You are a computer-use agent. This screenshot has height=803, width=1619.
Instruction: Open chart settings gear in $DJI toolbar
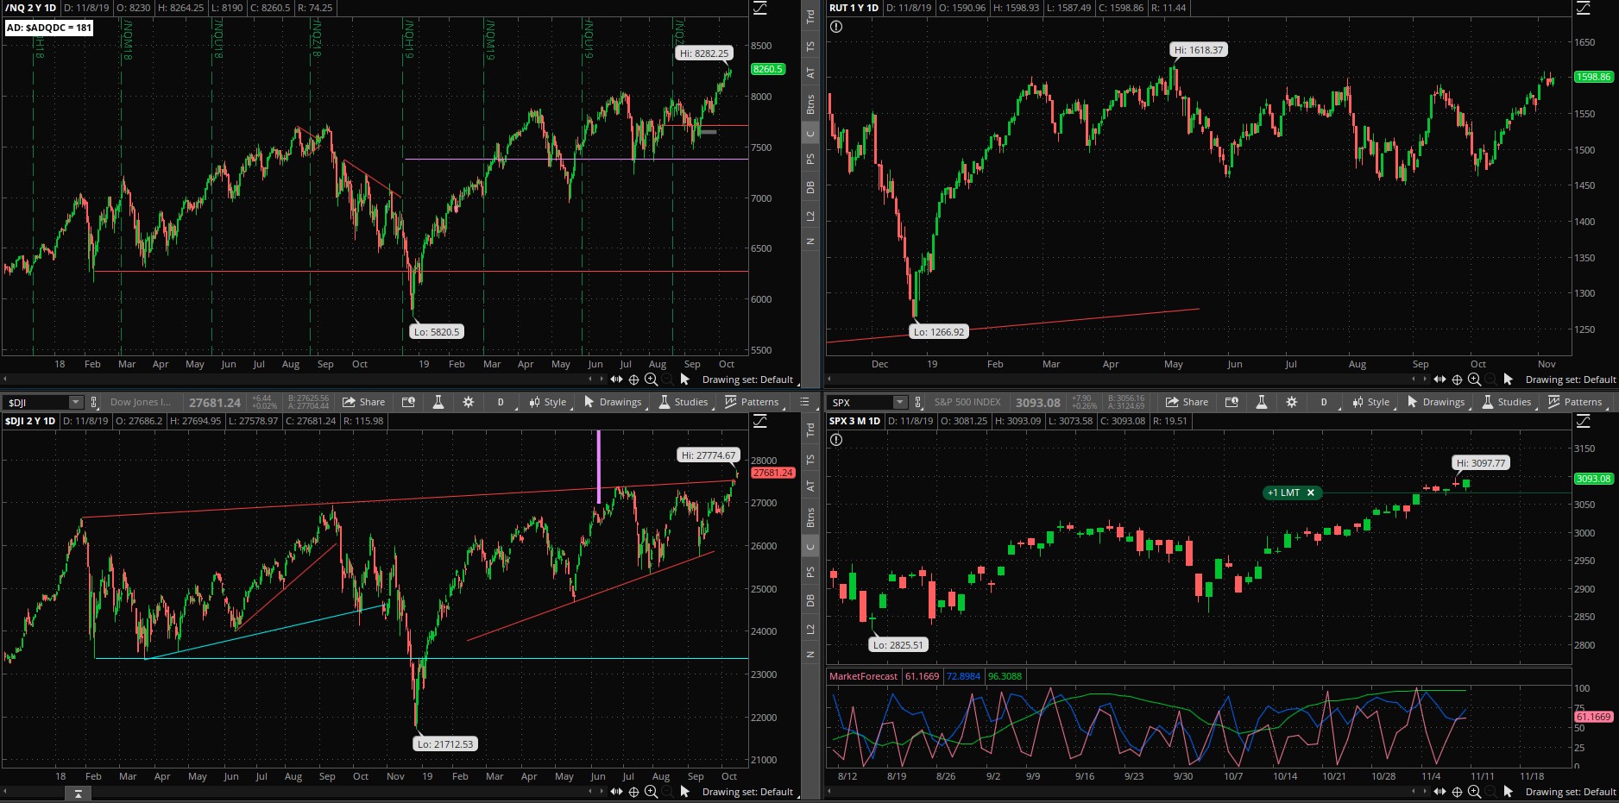469,402
